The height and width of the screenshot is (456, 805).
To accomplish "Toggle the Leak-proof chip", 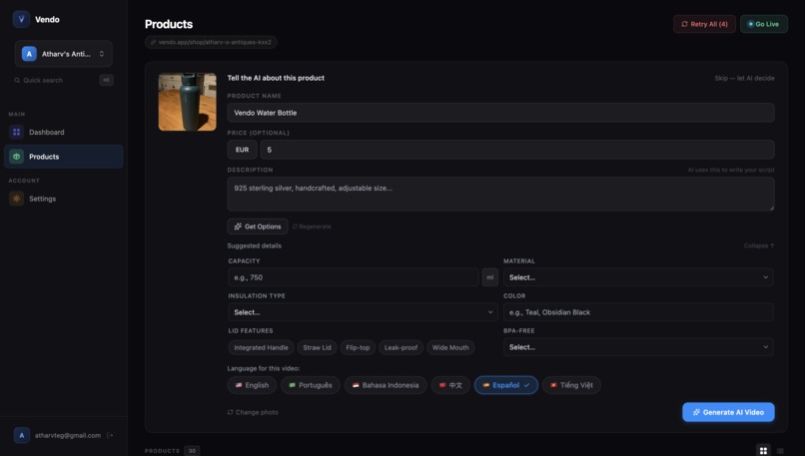I will (x=401, y=348).
